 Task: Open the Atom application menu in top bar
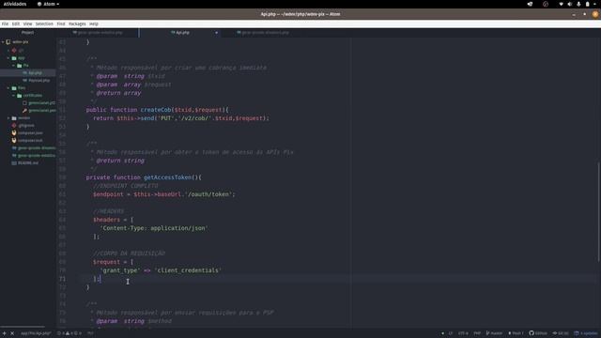click(x=48, y=4)
